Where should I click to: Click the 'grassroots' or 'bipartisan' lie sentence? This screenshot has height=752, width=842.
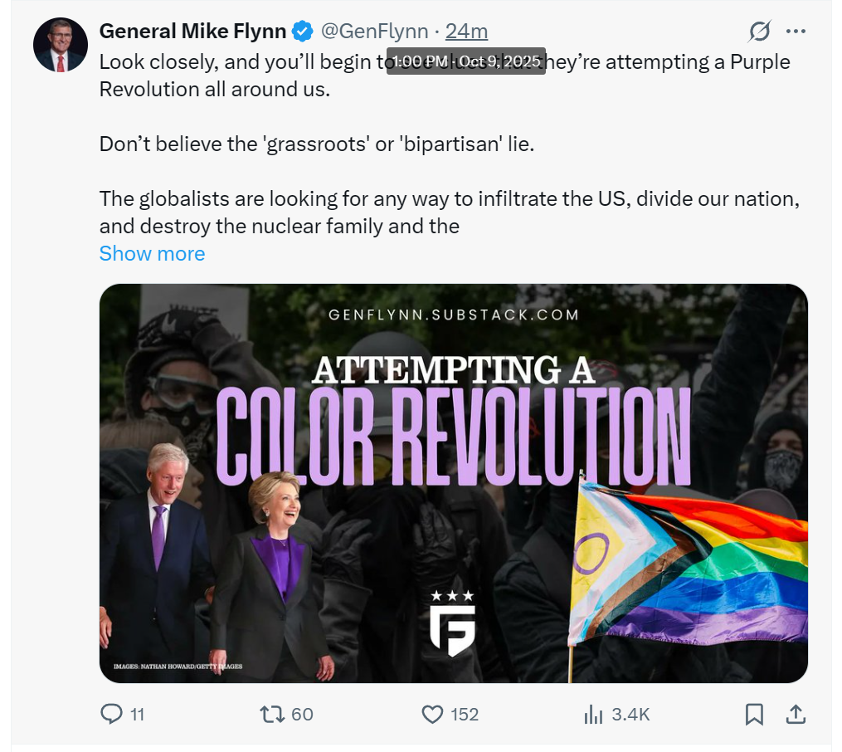pos(317,144)
